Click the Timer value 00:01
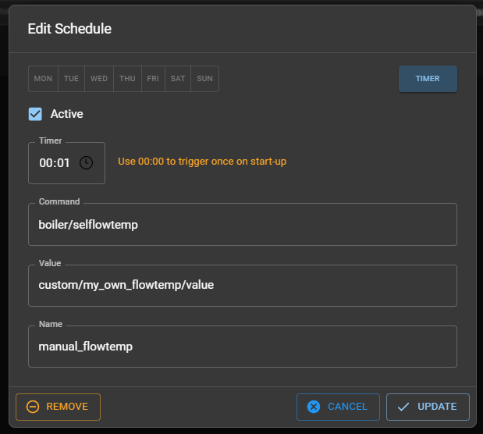Screen dimensions: 483x434 tap(55, 163)
